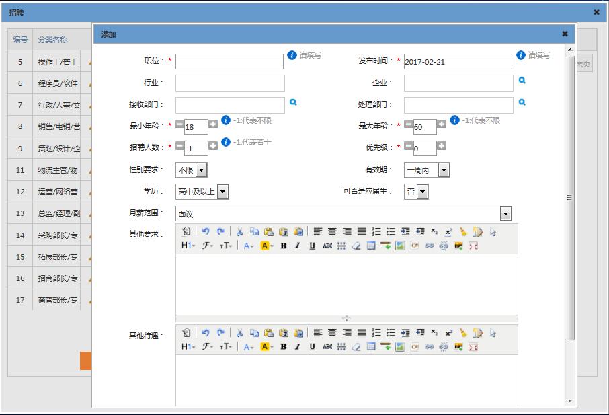The image size is (609, 415).
Task: Apply Underline in the 其他要求 editor
Action: [313, 246]
